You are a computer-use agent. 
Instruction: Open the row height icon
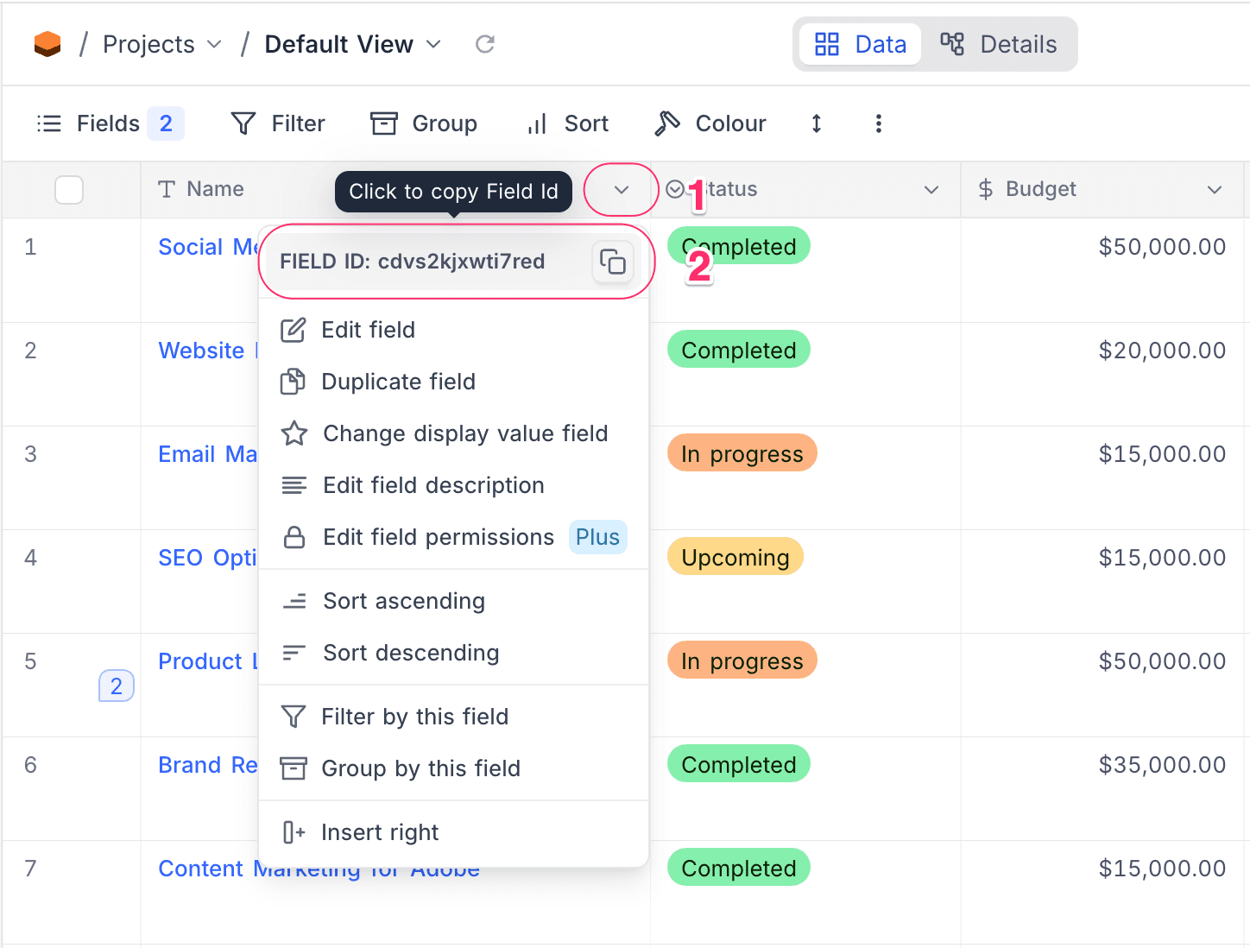point(816,123)
